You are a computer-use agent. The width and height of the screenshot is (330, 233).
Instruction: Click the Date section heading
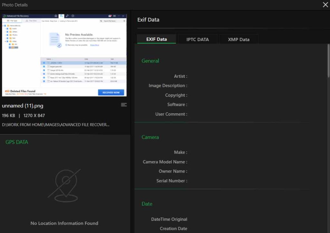147,204
